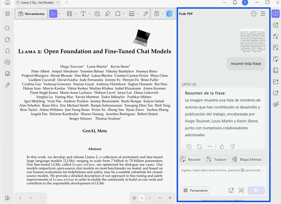Click the Mapa Mental button
Screen dimensions: 281x204
(x=247, y=159)
